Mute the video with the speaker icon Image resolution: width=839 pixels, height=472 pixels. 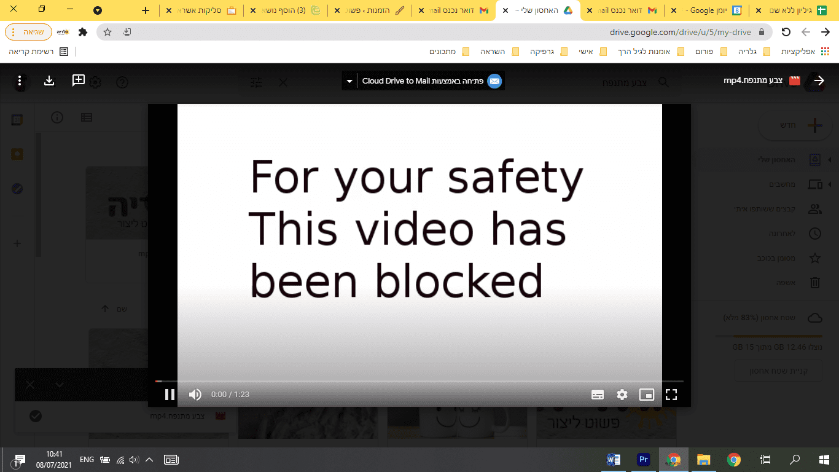tap(195, 395)
